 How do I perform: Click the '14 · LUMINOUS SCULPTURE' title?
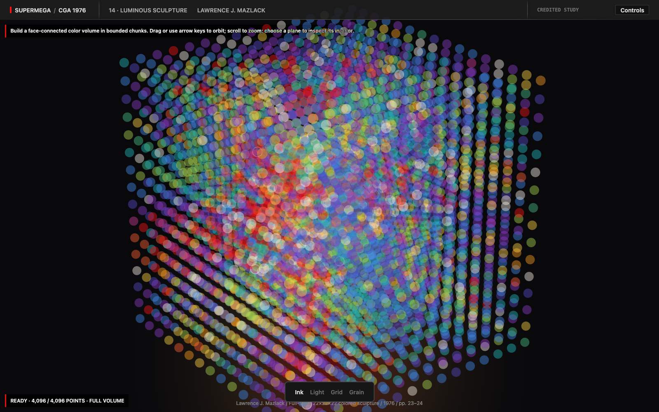click(x=148, y=10)
